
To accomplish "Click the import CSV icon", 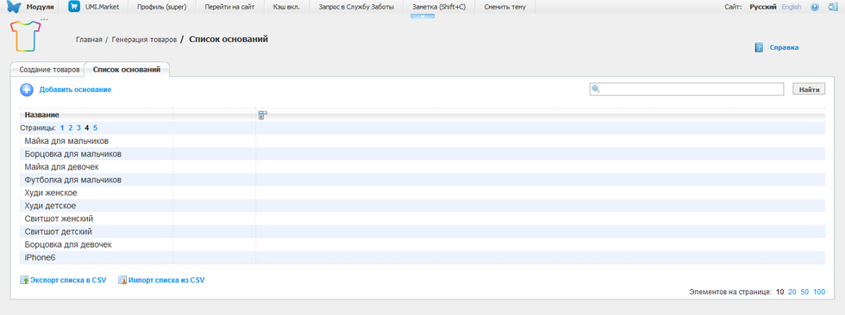I will [x=122, y=280].
